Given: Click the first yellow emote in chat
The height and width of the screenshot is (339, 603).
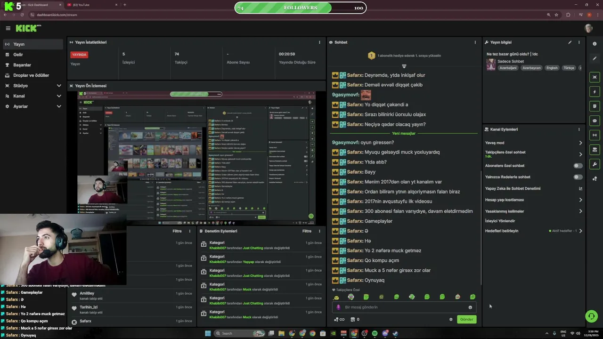Looking at the screenshot, I should click(336, 297).
